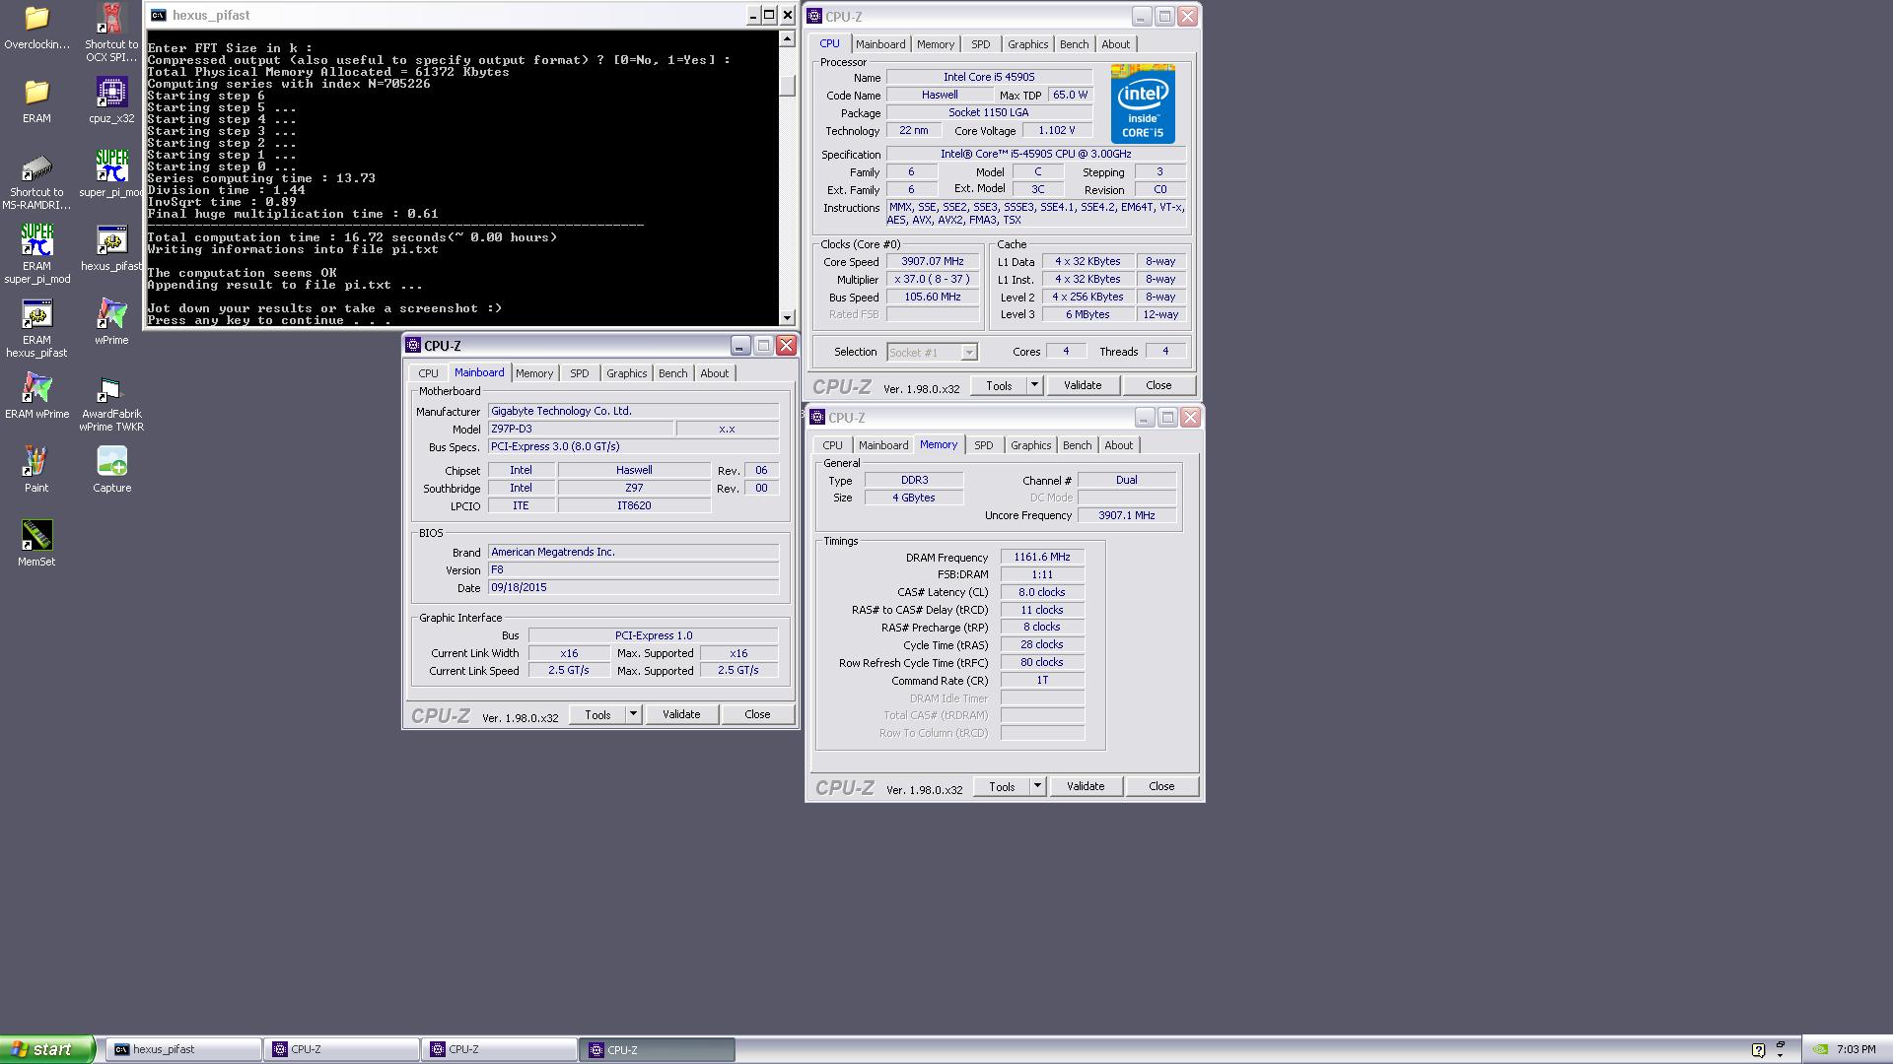Select CPU tab in Memory window
1893x1064 pixels.
coord(832,445)
